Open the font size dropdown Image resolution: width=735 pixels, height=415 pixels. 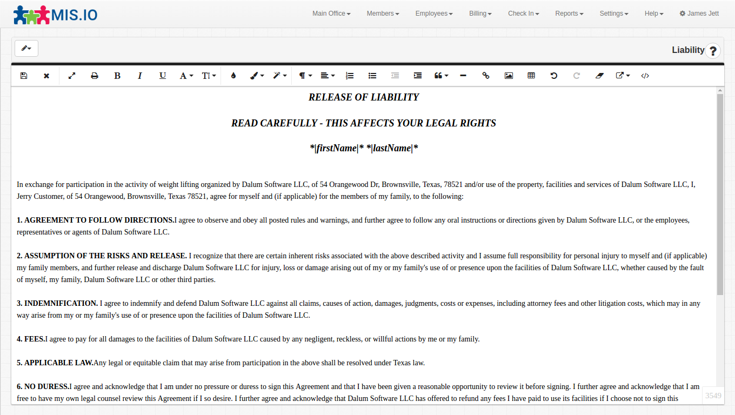(209, 76)
